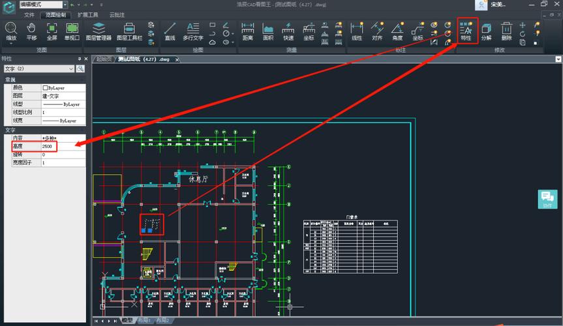Expand the dropdown under 缩放
This screenshot has height=326, width=563.
coord(11,44)
